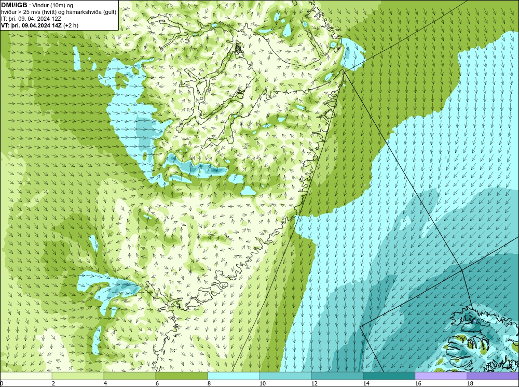Click the dark teal 14–16 m/s legend swatch
This screenshot has height=387, width=519.
coord(389,376)
